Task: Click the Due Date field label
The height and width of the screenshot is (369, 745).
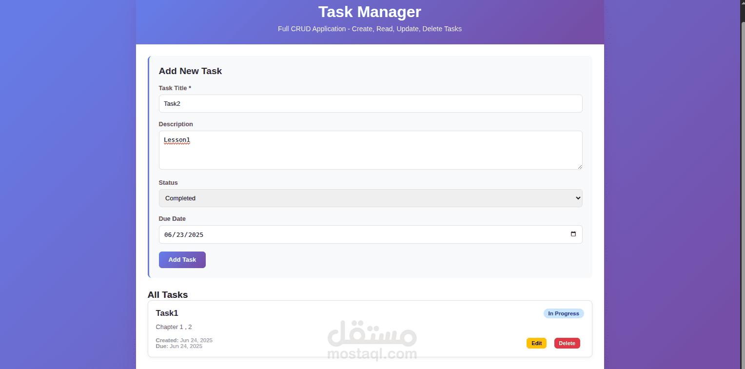Action: [172, 219]
